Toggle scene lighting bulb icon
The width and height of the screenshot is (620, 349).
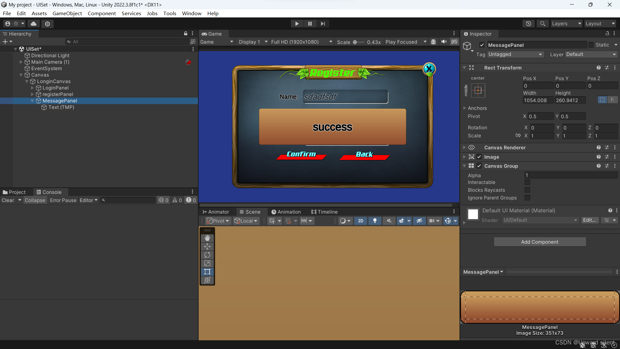[375, 221]
